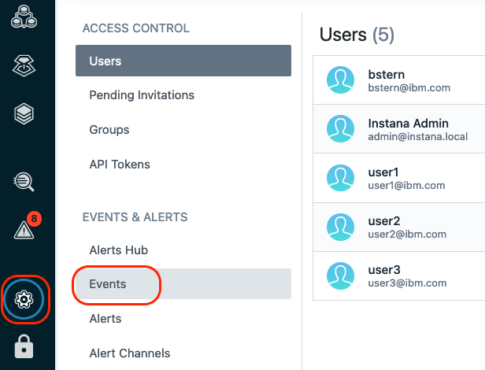Image resolution: width=485 pixels, height=370 pixels.
Task: Select the Infrastructure stacked layers icon
Action: click(24, 113)
